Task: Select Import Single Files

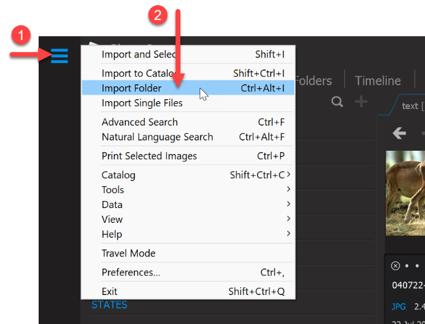Action: (188, 103)
